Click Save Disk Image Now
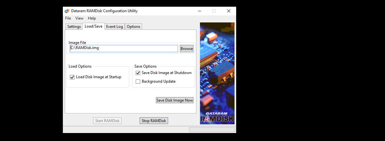385x141 pixels. 175,100
